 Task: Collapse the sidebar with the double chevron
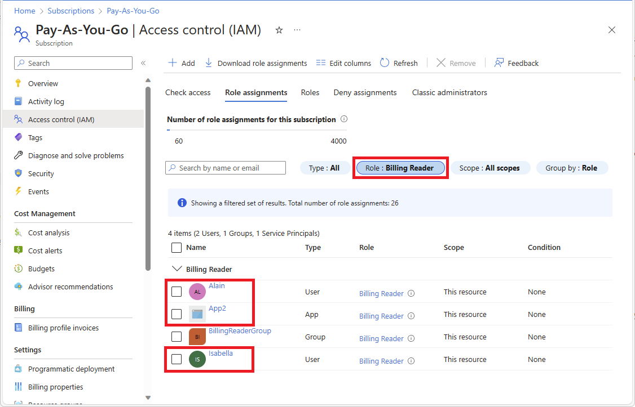143,63
